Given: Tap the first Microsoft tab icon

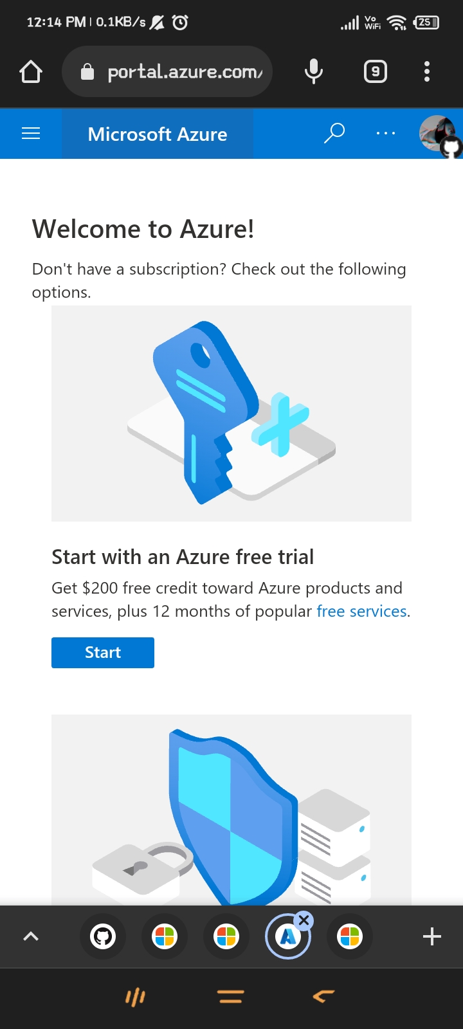Looking at the screenshot, I should [165, 936].
